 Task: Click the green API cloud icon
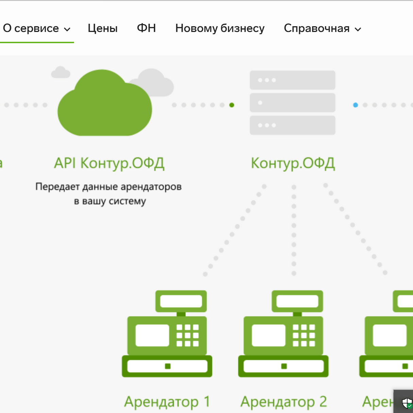[x=105, y=103]
